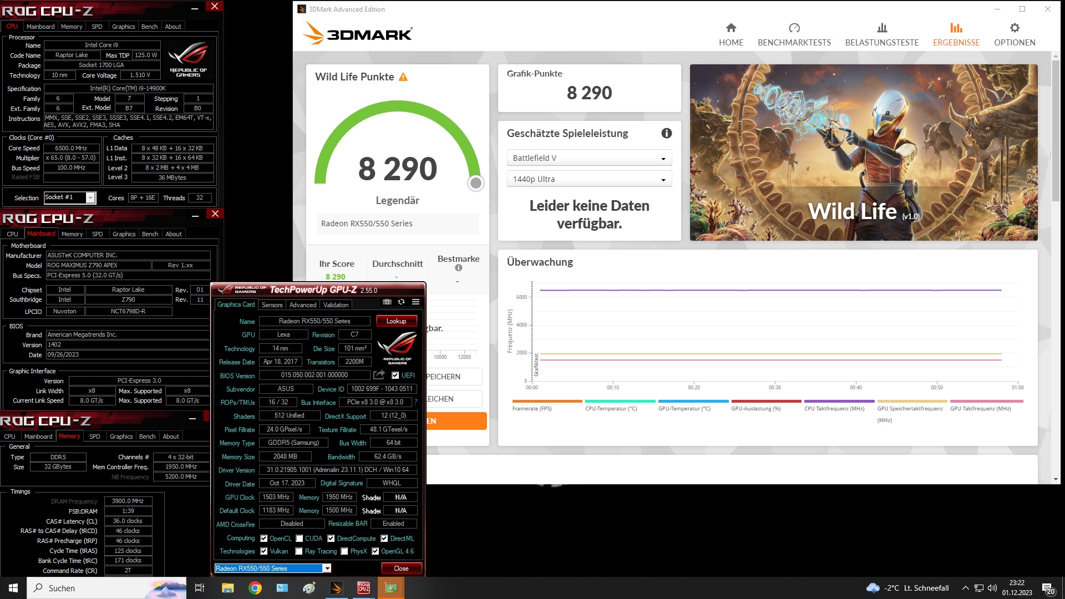Image resolution: width=1065 pixels, height=599 pixels.
Task: Open Socket #1 selection dropdown in CPU-Z
Action: 70,197
